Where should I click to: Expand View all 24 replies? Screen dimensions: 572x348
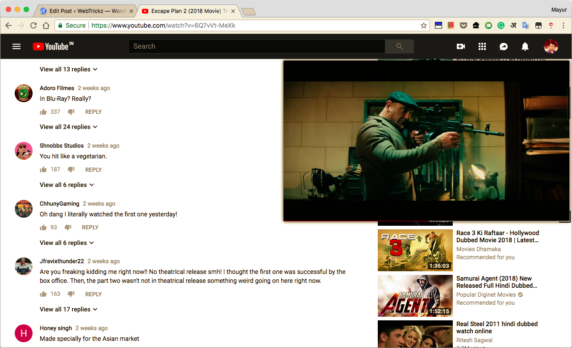tap(69, 127)
